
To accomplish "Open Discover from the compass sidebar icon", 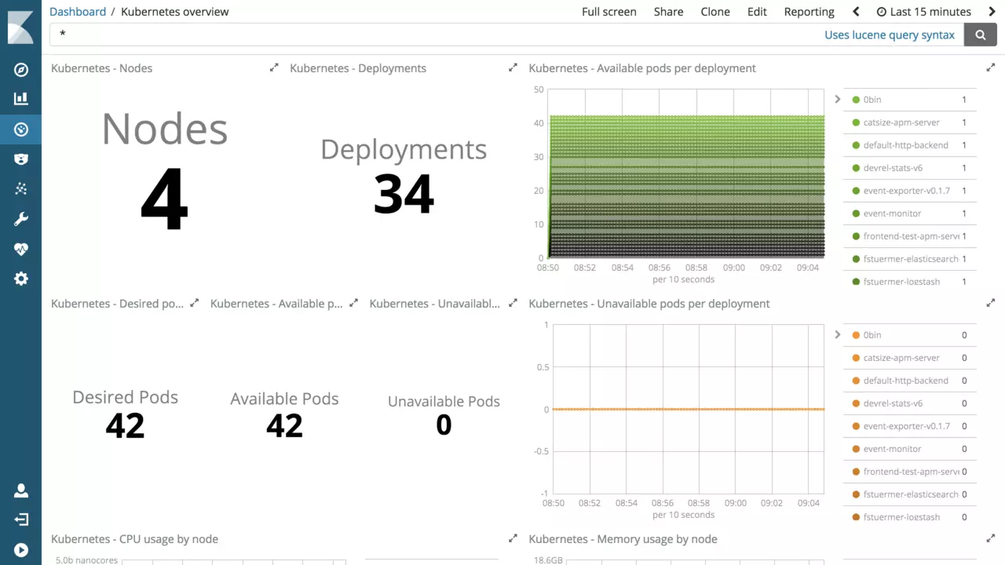I will [21, 70].
